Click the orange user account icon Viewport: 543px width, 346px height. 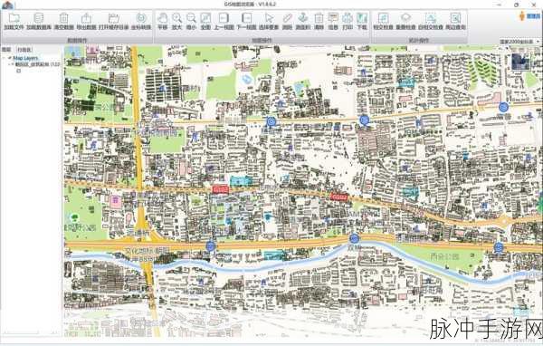pos(522,16)
